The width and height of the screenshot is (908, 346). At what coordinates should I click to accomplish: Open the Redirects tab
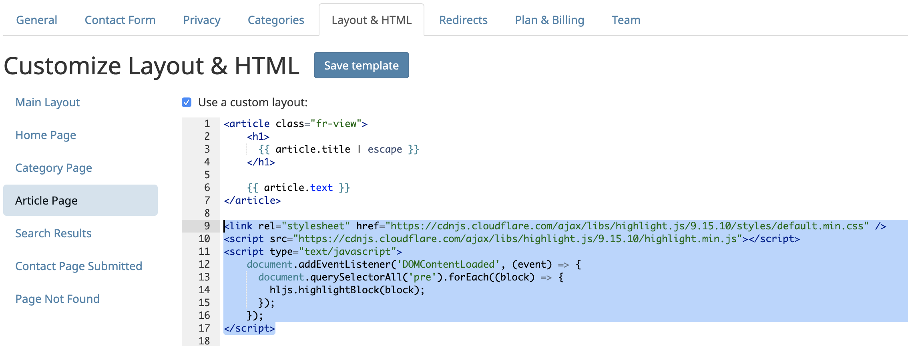(463, 20)
